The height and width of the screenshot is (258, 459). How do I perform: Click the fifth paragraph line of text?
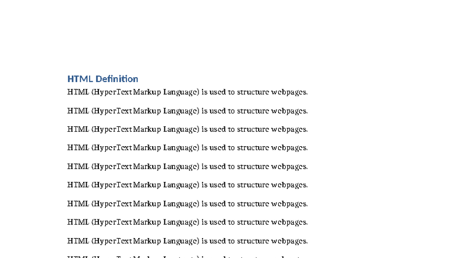tap(187, 167)
